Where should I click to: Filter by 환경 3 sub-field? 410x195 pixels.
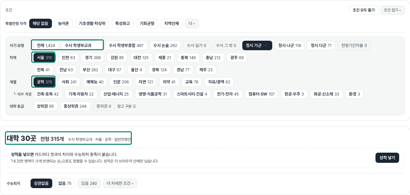point(354,94)
